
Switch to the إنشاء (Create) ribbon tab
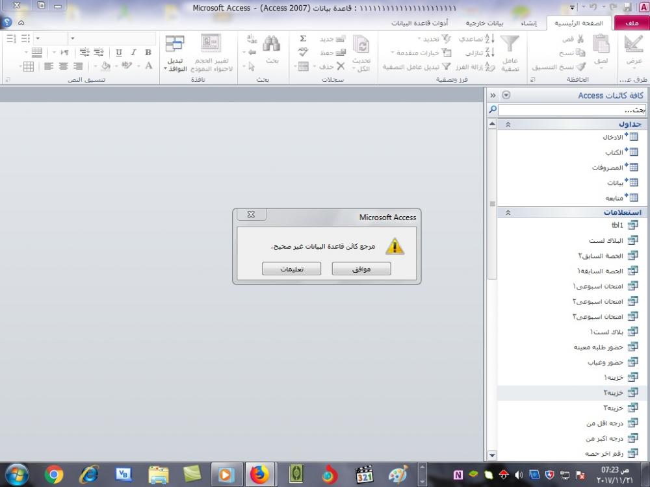point(528,23)
